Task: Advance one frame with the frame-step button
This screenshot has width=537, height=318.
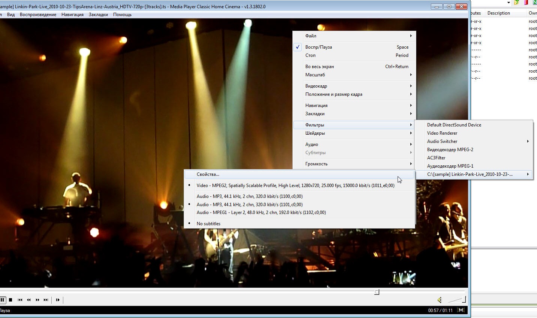Action: pyautogui.click(x=58, y=300)
